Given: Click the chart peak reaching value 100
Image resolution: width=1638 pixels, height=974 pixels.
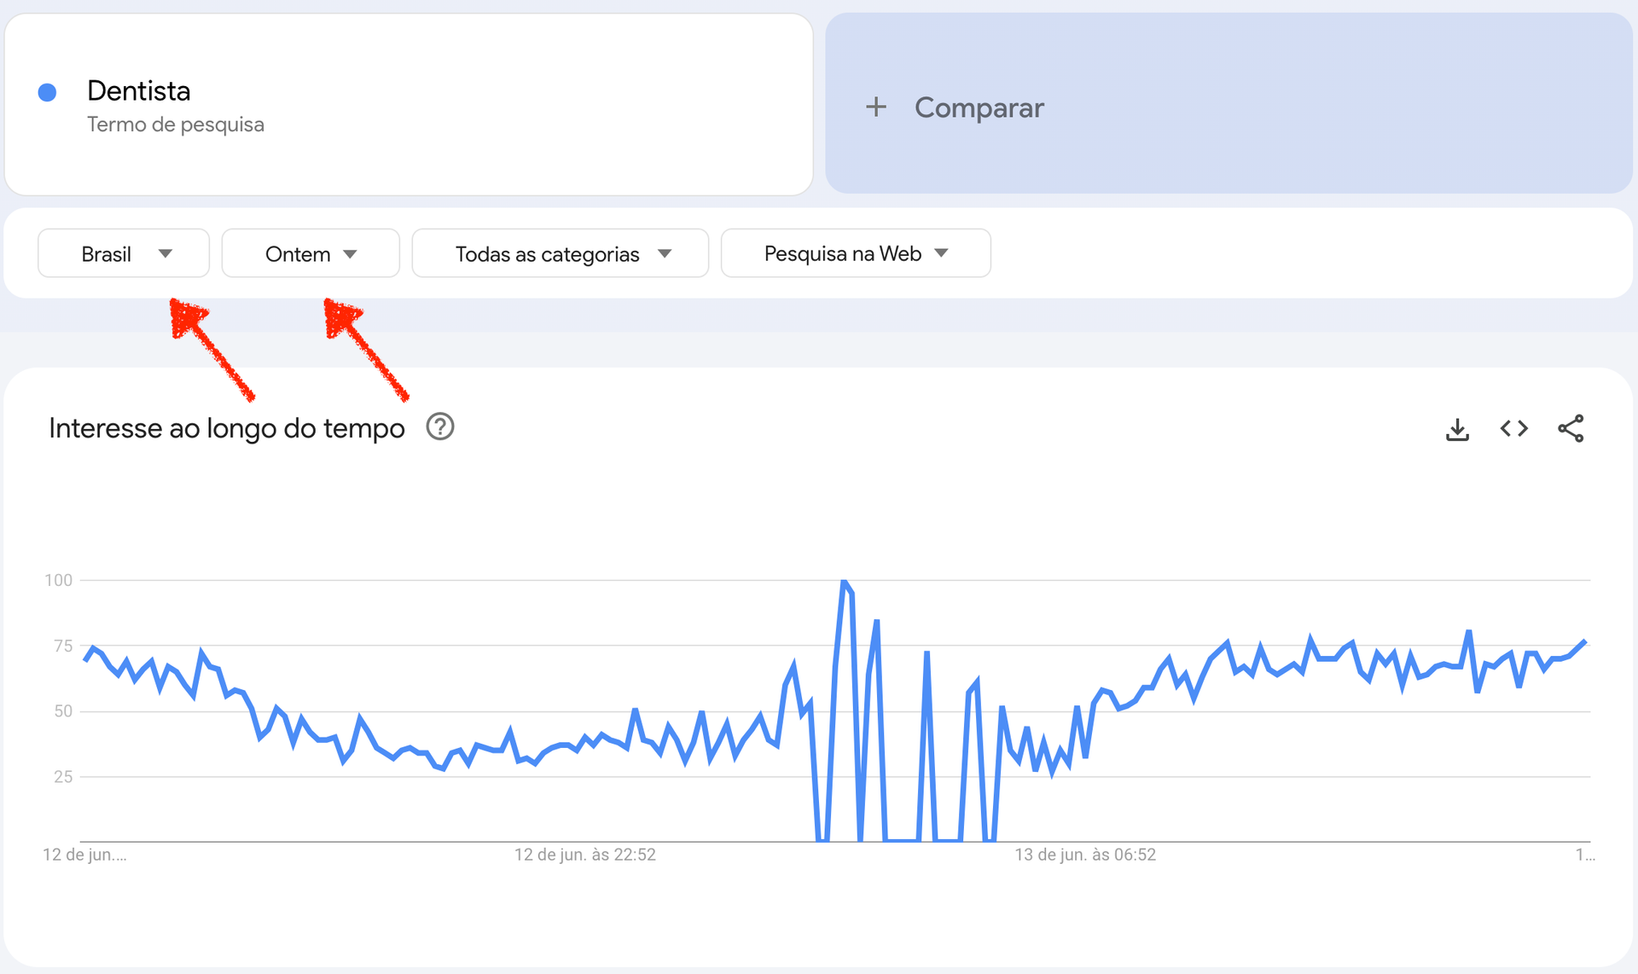Looking at the screenshot, I should pyautogui.click(x=845, y=581).
